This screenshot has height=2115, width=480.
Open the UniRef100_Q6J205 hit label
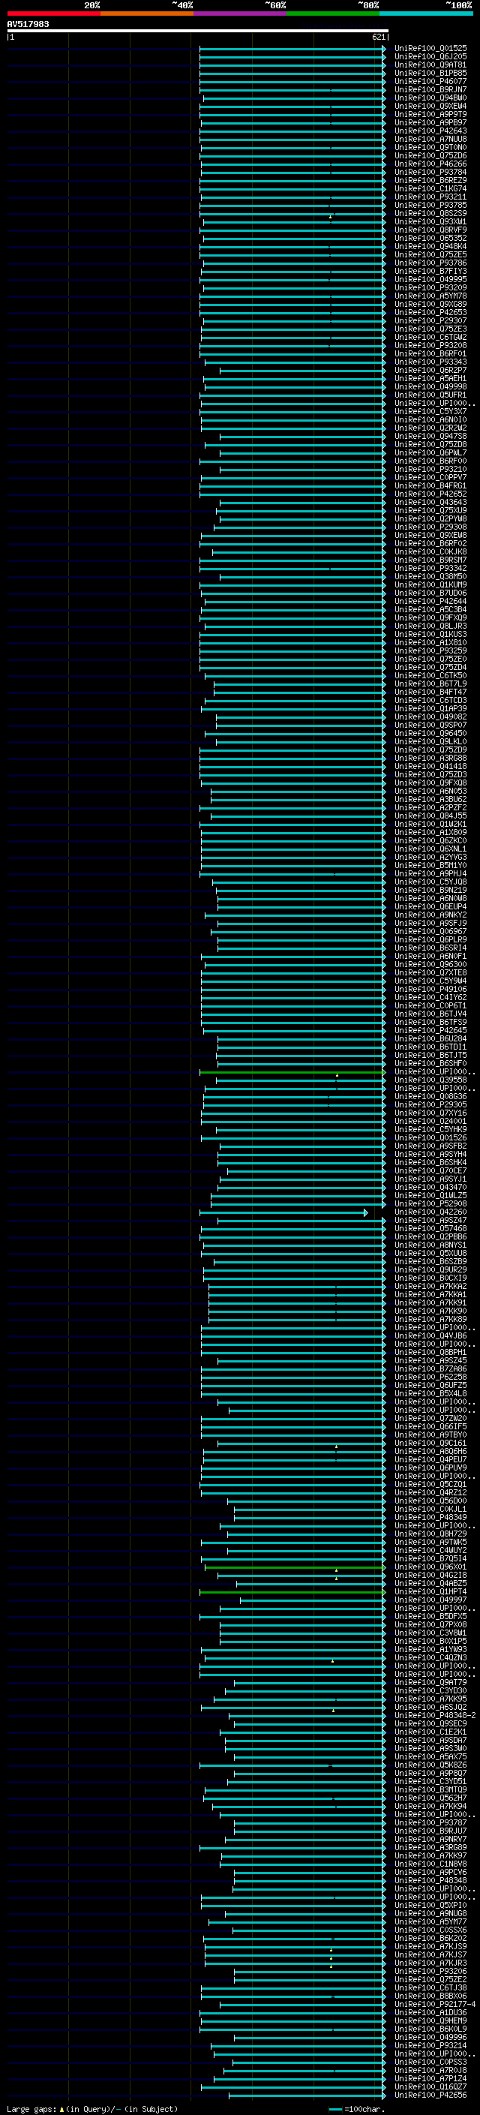tap(430, 57)
